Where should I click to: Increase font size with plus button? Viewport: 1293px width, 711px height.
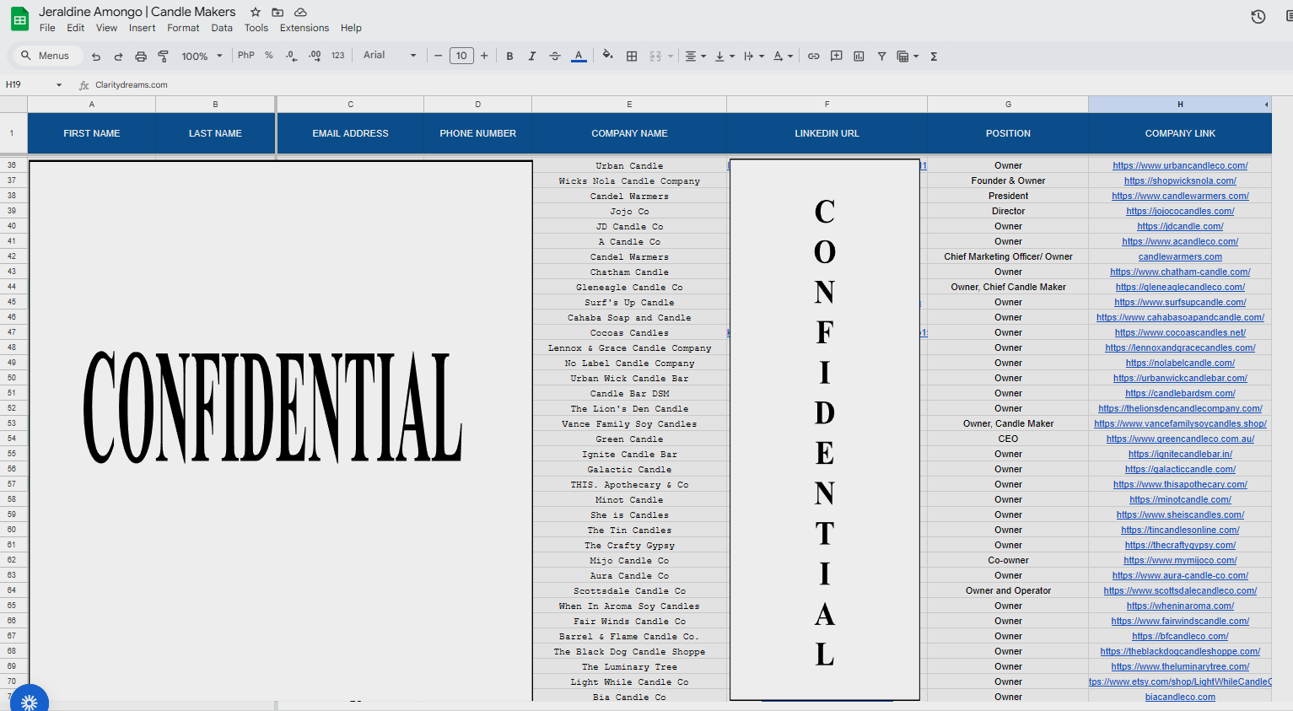tap(484, 57)
